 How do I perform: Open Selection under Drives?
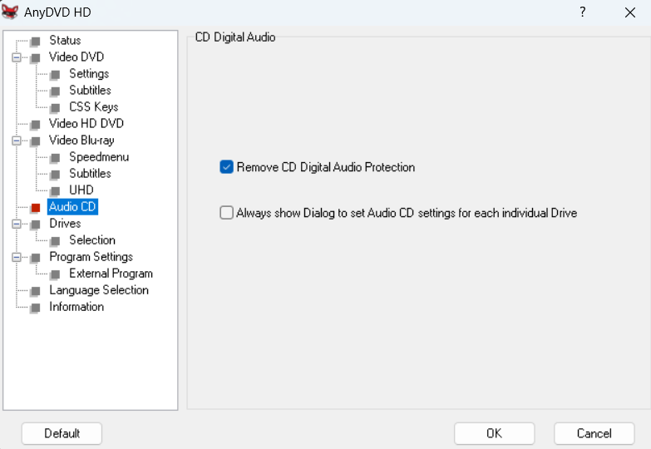tap(91, 239)
